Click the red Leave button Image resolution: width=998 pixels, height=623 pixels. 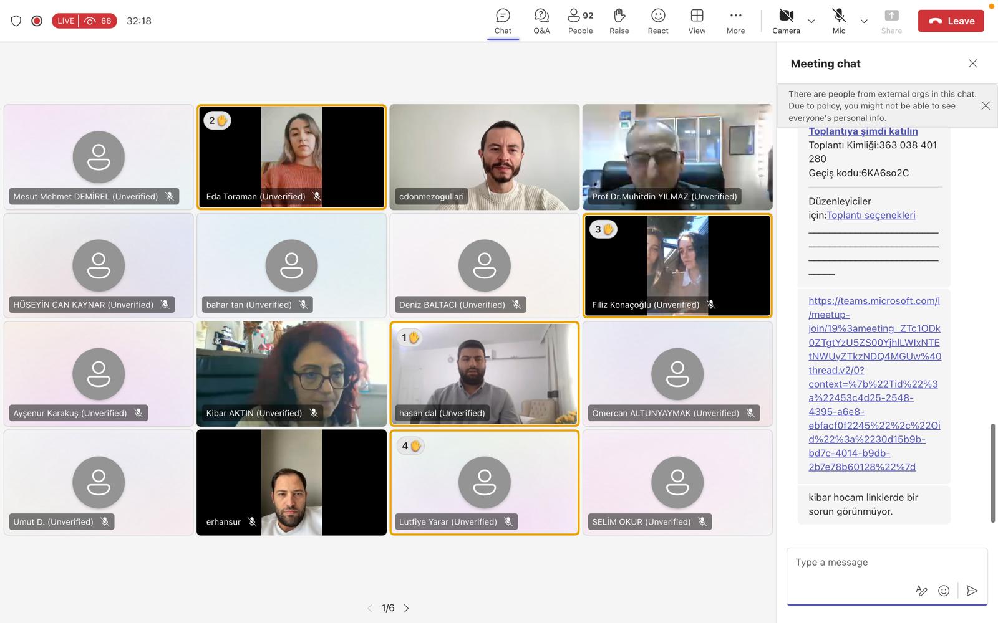(x=951, y=21)
